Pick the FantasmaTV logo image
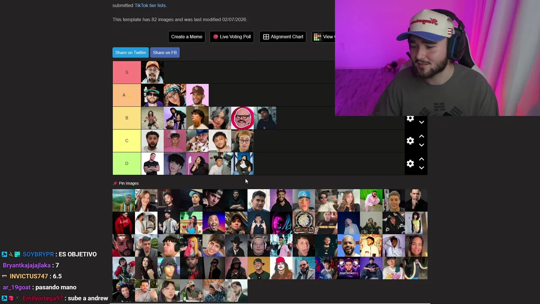This screenshot has width=540, height=304. 349,268
